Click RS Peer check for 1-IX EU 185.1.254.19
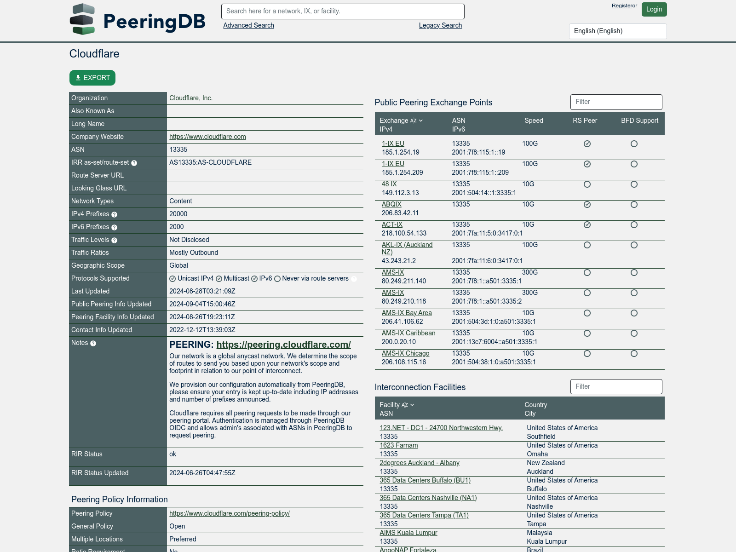 coord(587,144)
